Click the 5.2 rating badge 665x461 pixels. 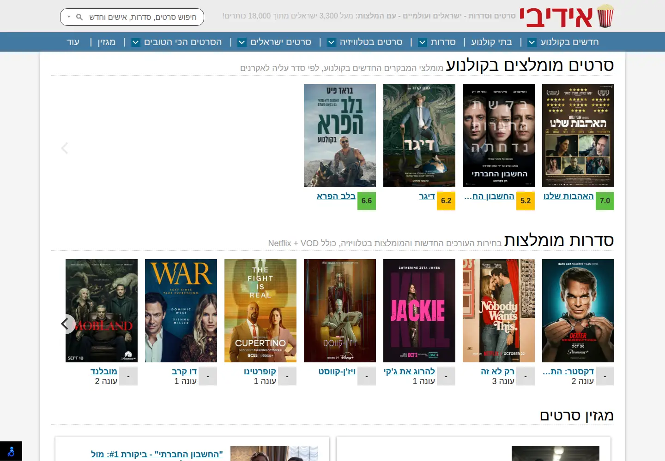tap(526, 201)
